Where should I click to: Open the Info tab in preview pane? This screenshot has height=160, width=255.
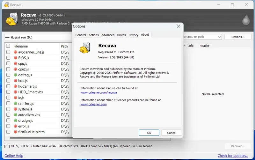(191, 46)
